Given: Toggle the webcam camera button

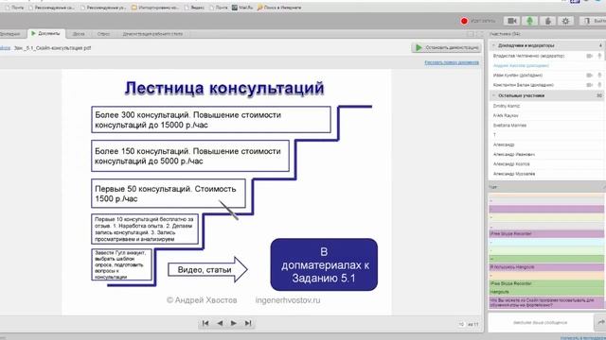Looking at the screenshot, I should coord(512,21).
